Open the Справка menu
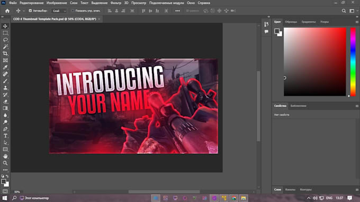Screen dimensions: 360x202 tap(204, 3)
